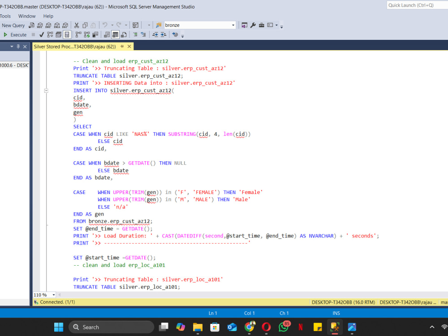Viewport: 448px width, 336px height.
Task: Specify values for template parameters
Action: coord(175,34)
